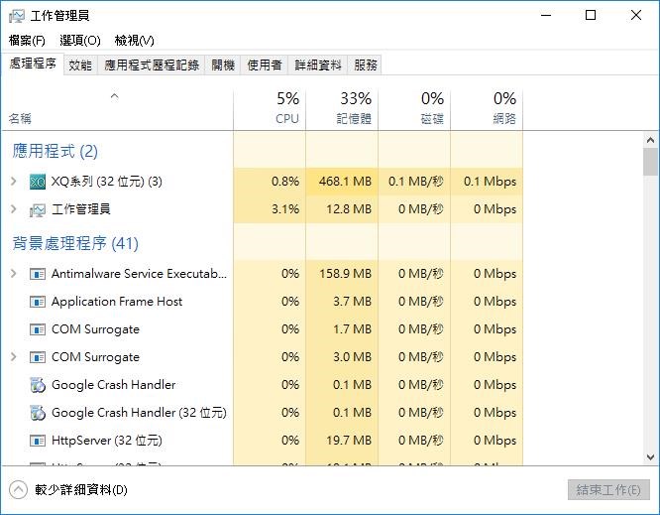
Task: Open the 檔案(F) menu
Action: tap(27, 41)
